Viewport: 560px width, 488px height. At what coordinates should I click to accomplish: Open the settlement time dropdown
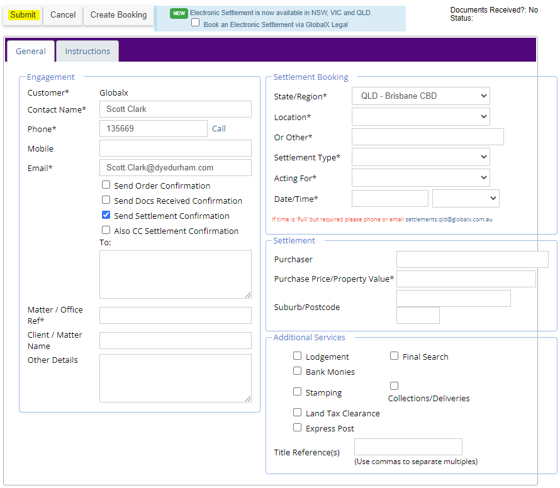coord(466,199)
